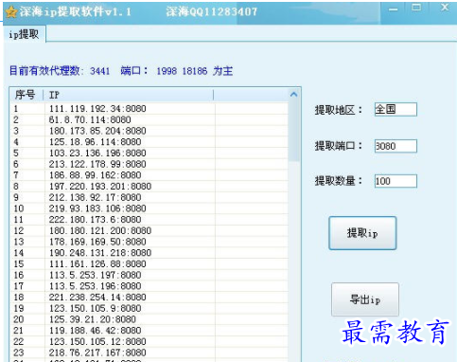Focus the 提取端口 input field
This screenshot has height=362, width=457.
[395, 146]
